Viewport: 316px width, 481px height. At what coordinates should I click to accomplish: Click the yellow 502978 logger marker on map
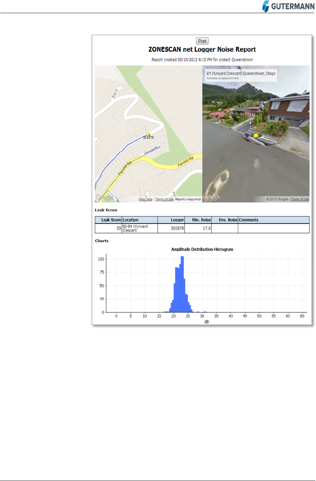(x=149, y=134)
